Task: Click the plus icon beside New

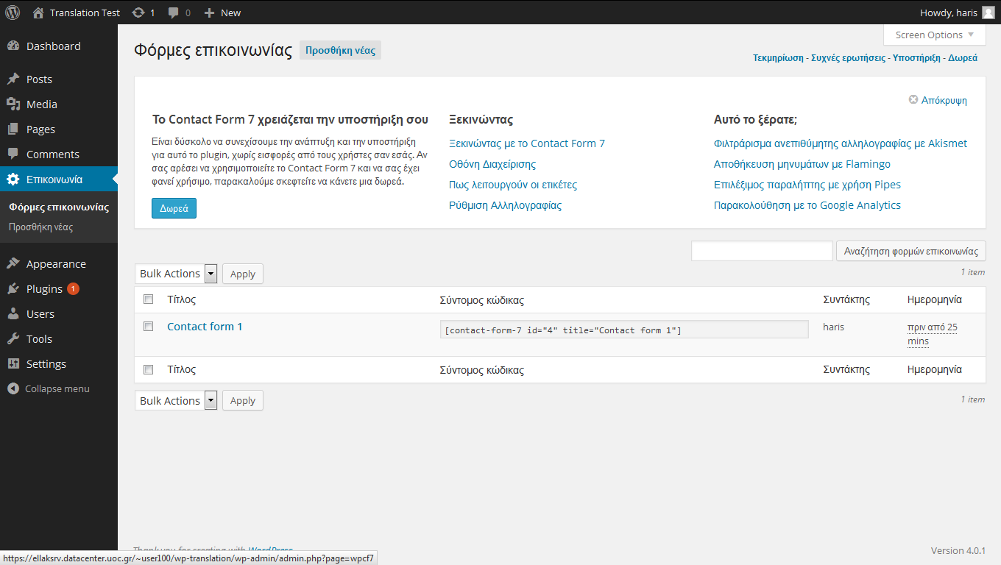Action: click(209, 13)
